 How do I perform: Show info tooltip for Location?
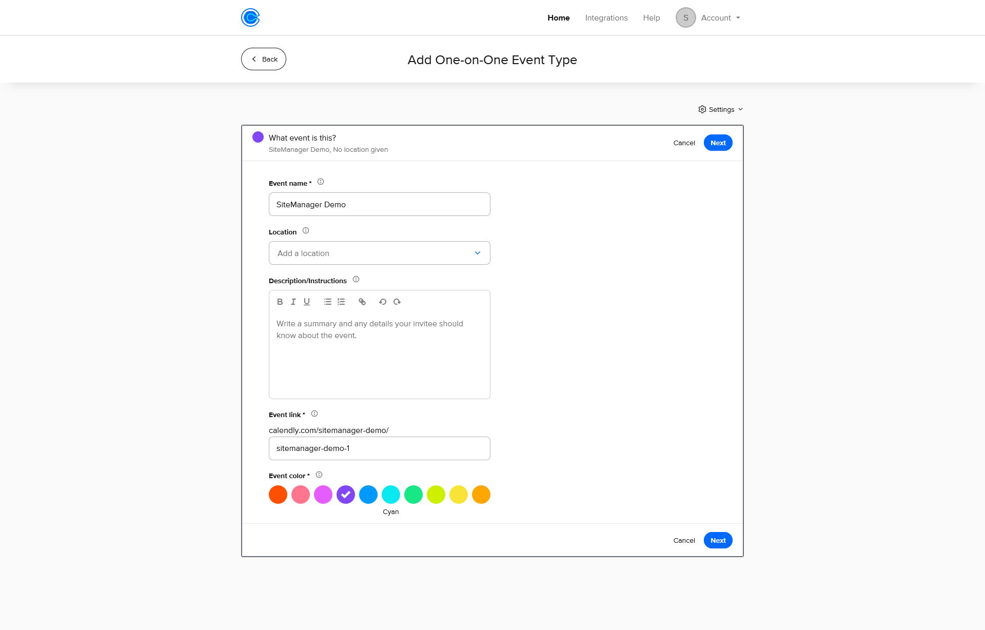306,230
